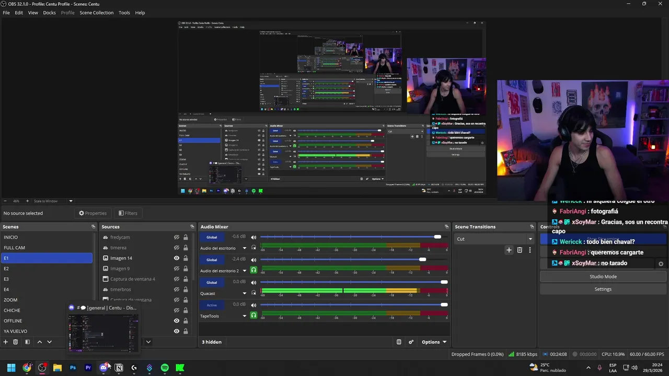Viewport: 669px width, 376px height.
Task: Open the View menu
Action: [x=33, y=13]
